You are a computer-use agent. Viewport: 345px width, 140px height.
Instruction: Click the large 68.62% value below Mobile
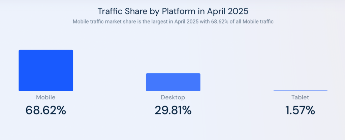pyautogui.click(x=46, y=110)
